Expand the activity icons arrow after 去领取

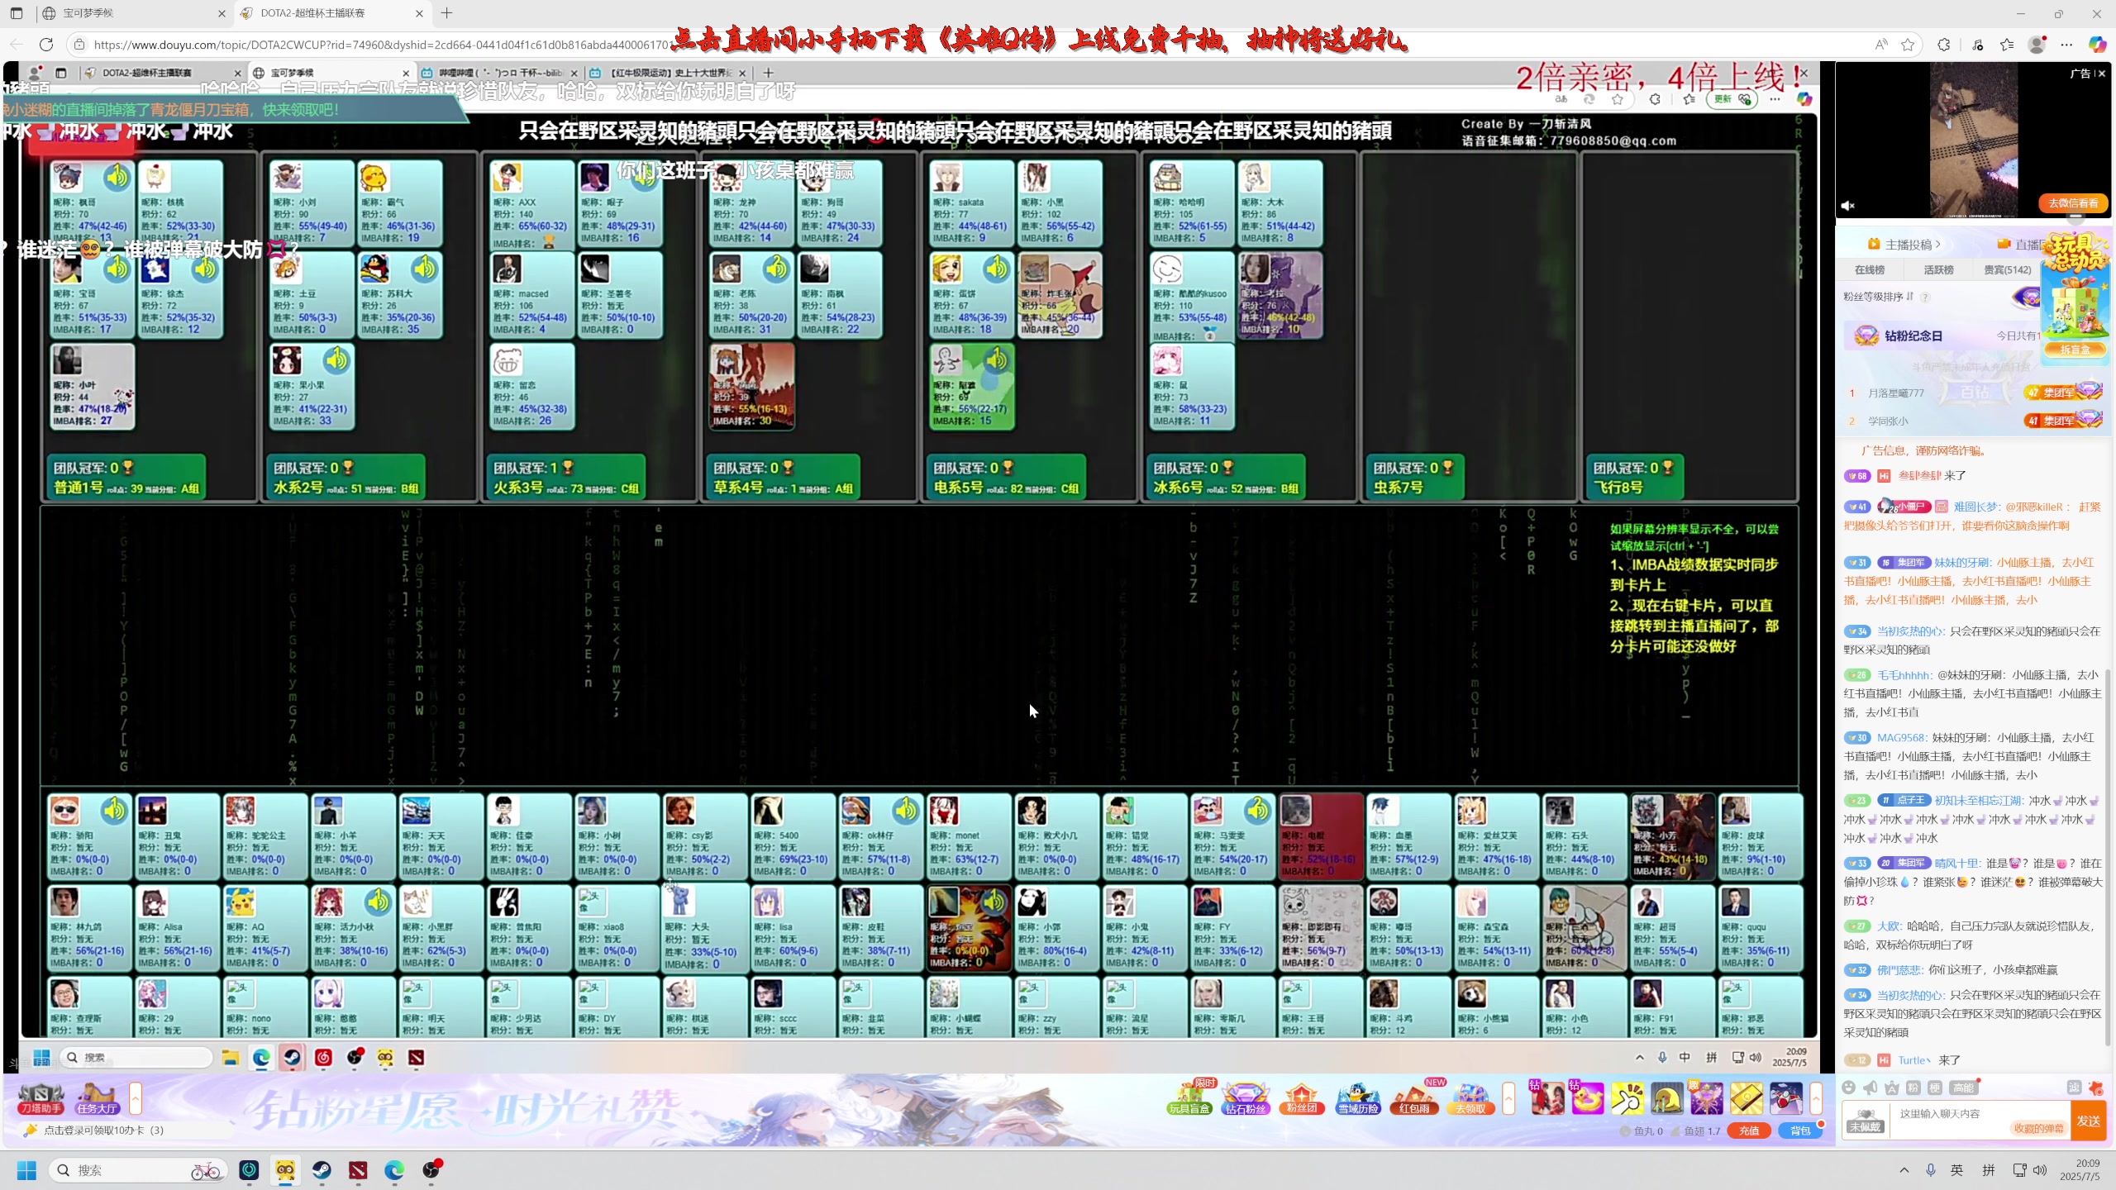[x=1508, y=1098]
